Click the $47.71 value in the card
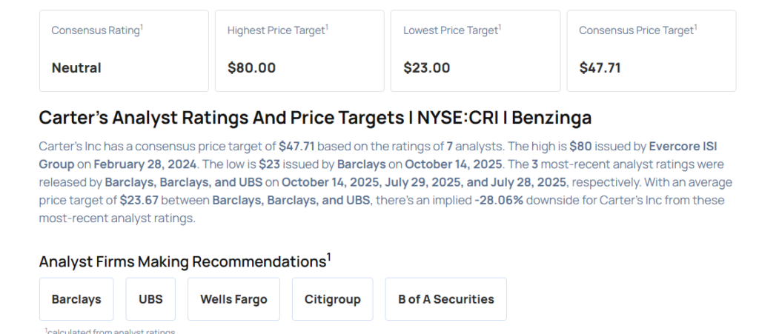 point(600,68)
